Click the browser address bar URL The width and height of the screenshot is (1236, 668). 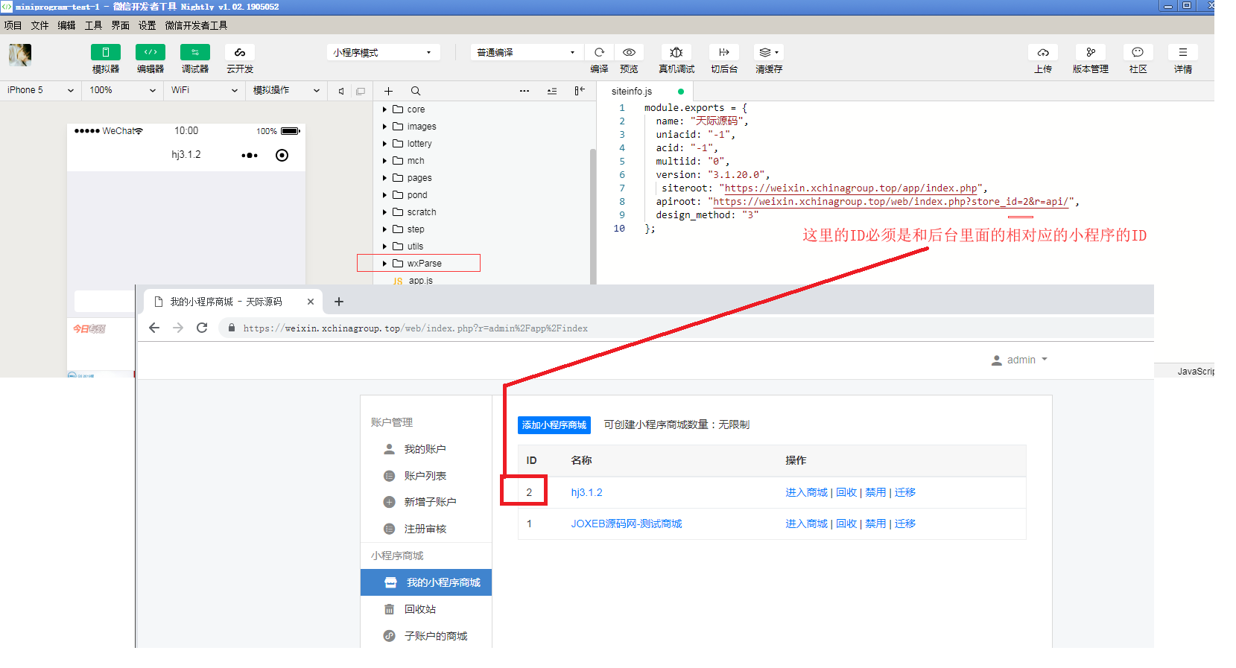(x=415, y=328)
